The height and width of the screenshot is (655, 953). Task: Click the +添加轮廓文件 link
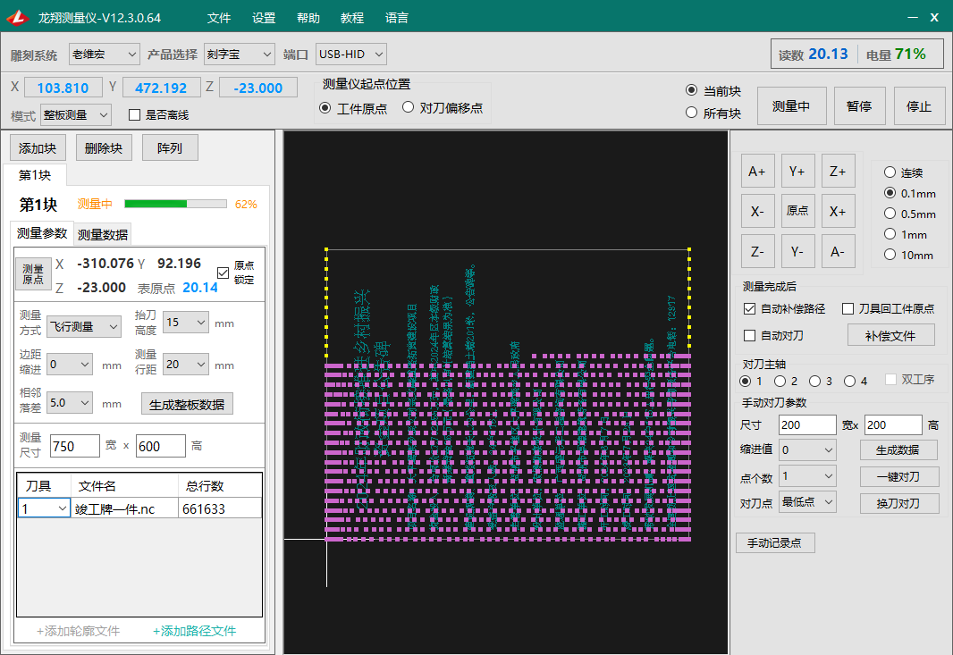pos(79,631)
